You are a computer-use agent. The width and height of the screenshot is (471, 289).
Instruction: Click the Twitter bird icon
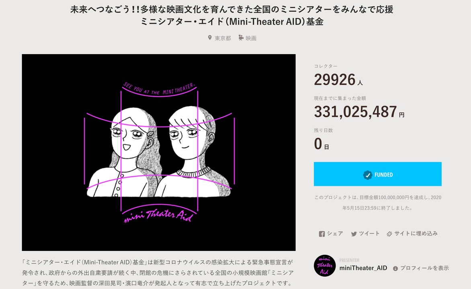tap(354, 234)
